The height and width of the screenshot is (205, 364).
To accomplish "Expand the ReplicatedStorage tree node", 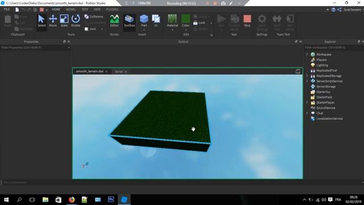I will coord(307,76).
